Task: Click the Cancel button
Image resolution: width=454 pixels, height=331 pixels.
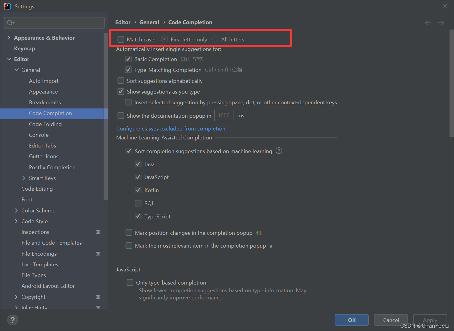Action: coord(391,320)
